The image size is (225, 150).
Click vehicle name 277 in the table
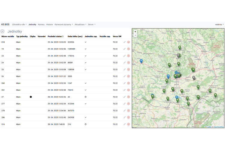(3, 103)
